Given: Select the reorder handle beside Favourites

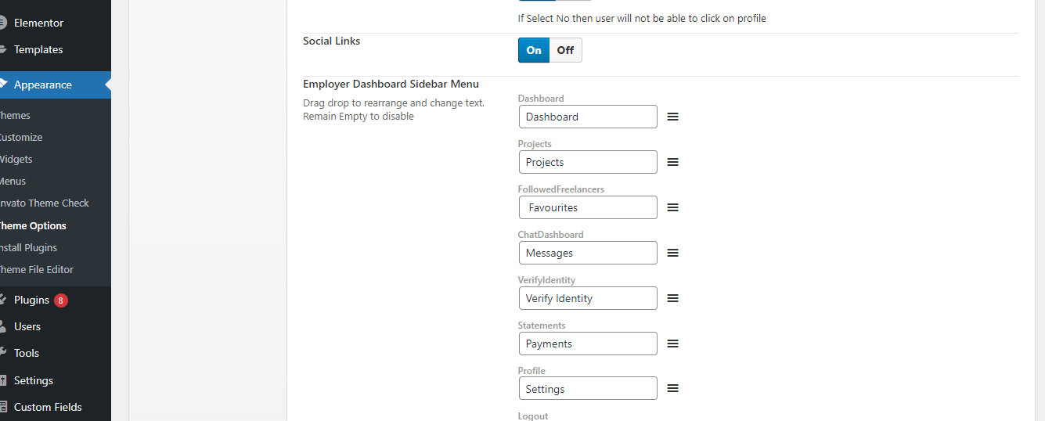Looking at the screenshot, I should pos(672,207).
